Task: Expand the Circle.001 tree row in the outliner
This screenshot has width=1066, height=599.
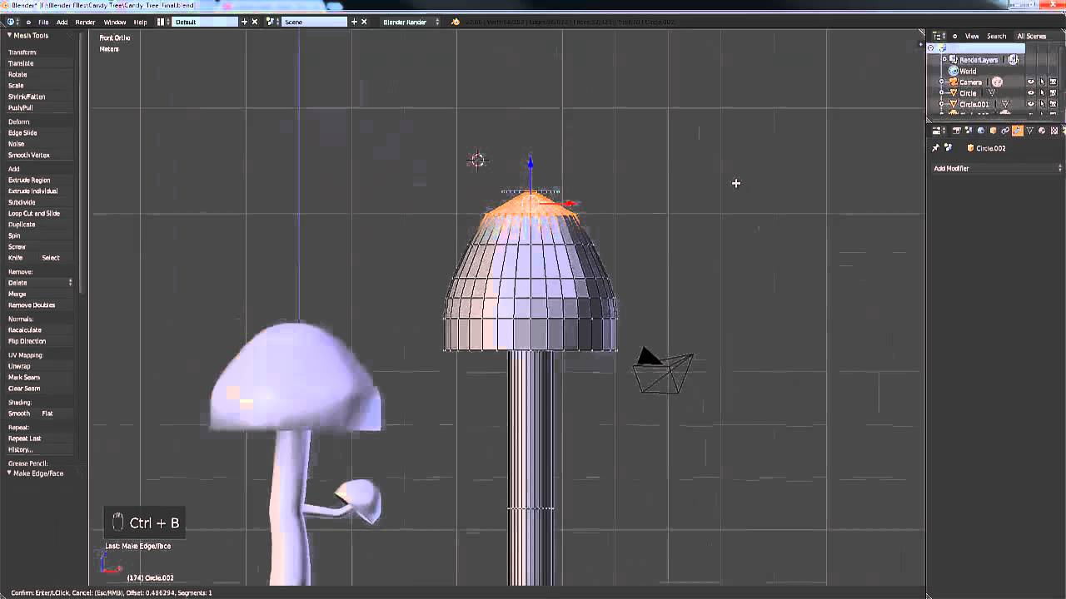Action: point(943,104)
